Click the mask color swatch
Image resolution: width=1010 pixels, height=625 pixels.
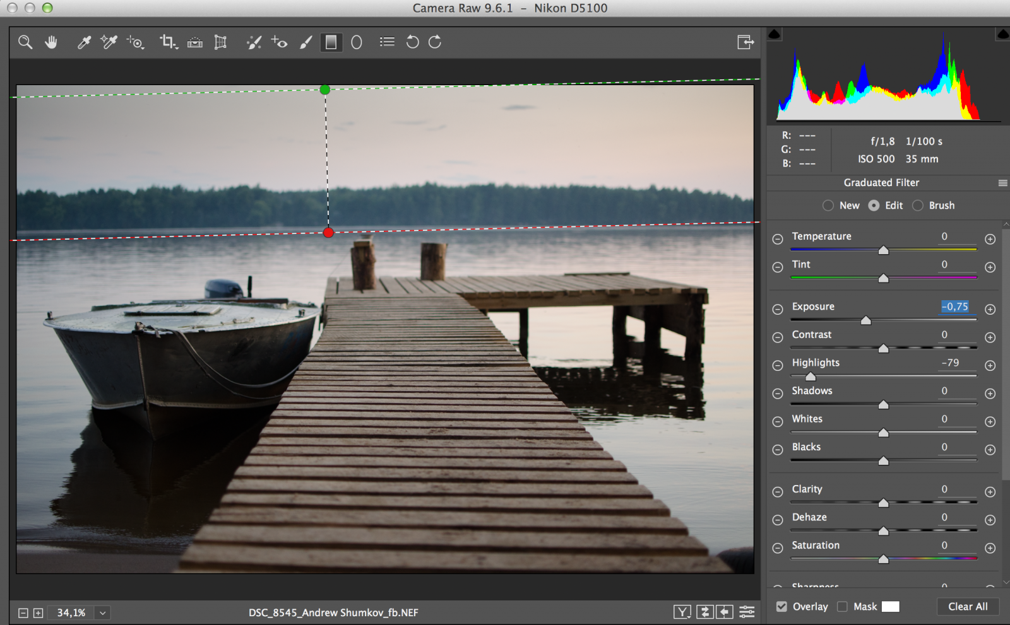(890, 607)
